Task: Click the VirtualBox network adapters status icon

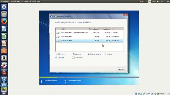Action: (144, 94)
